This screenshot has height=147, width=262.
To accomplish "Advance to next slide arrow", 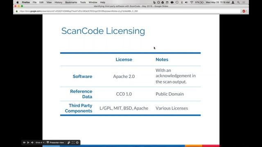I will click(32, 143).
